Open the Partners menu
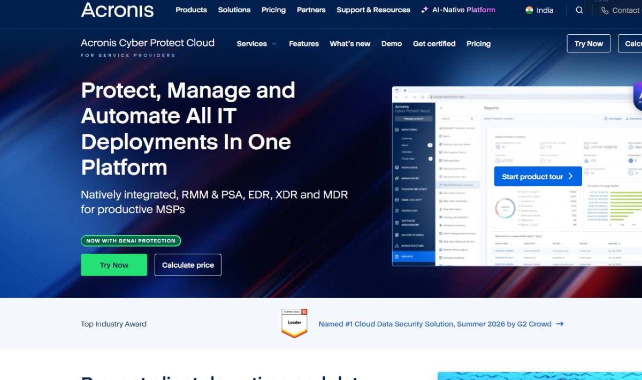642x380 pixels. [x=311, y=10]
